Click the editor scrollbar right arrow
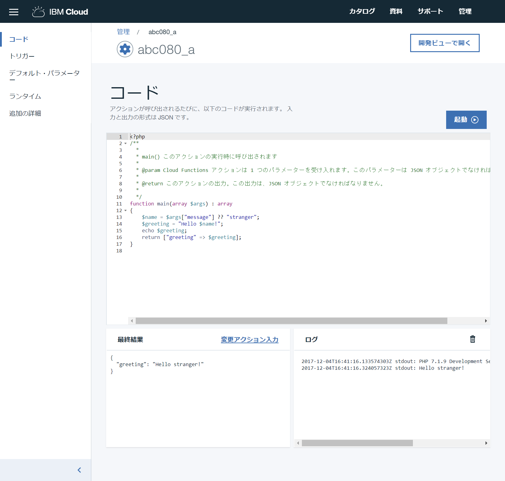 click(x=486, y=321)
